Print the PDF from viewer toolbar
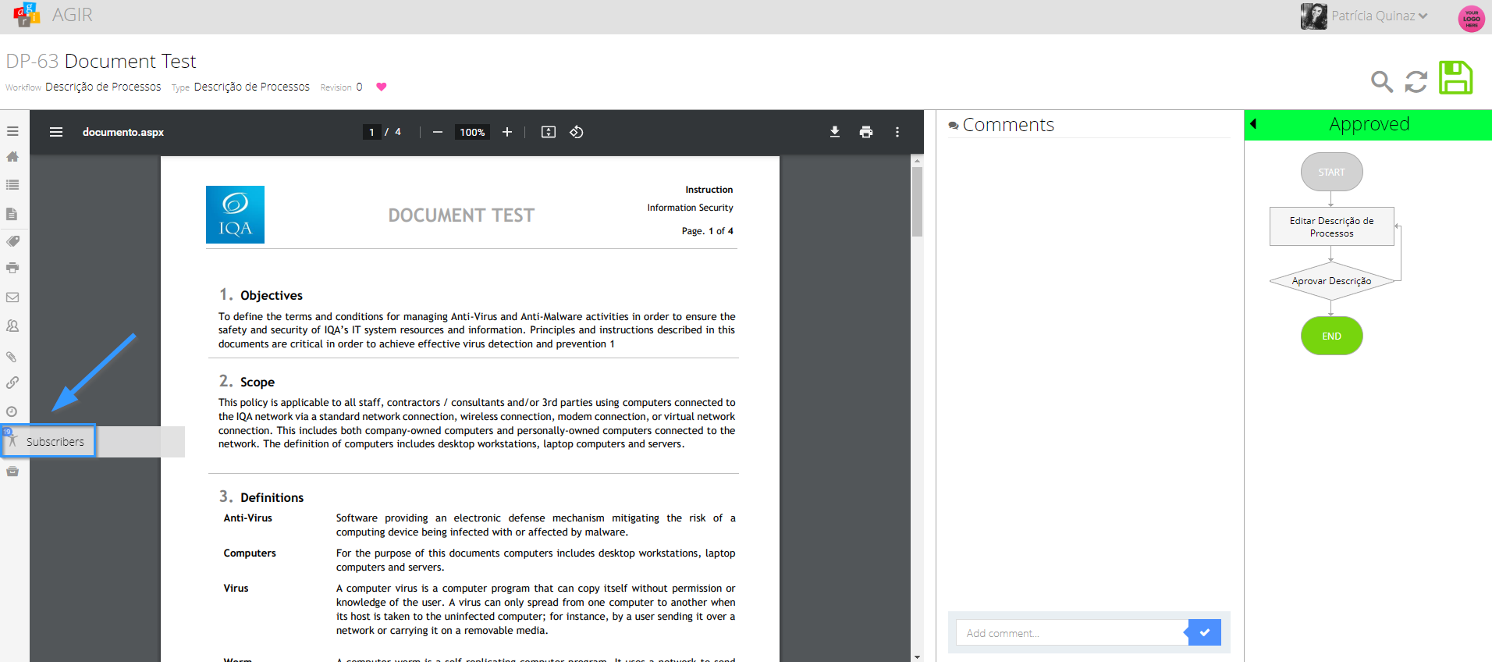 tap(866, 132)
